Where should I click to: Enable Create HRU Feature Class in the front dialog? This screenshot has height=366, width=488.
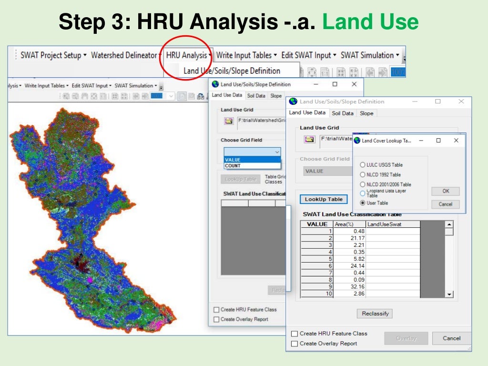(x=295, y=334)
